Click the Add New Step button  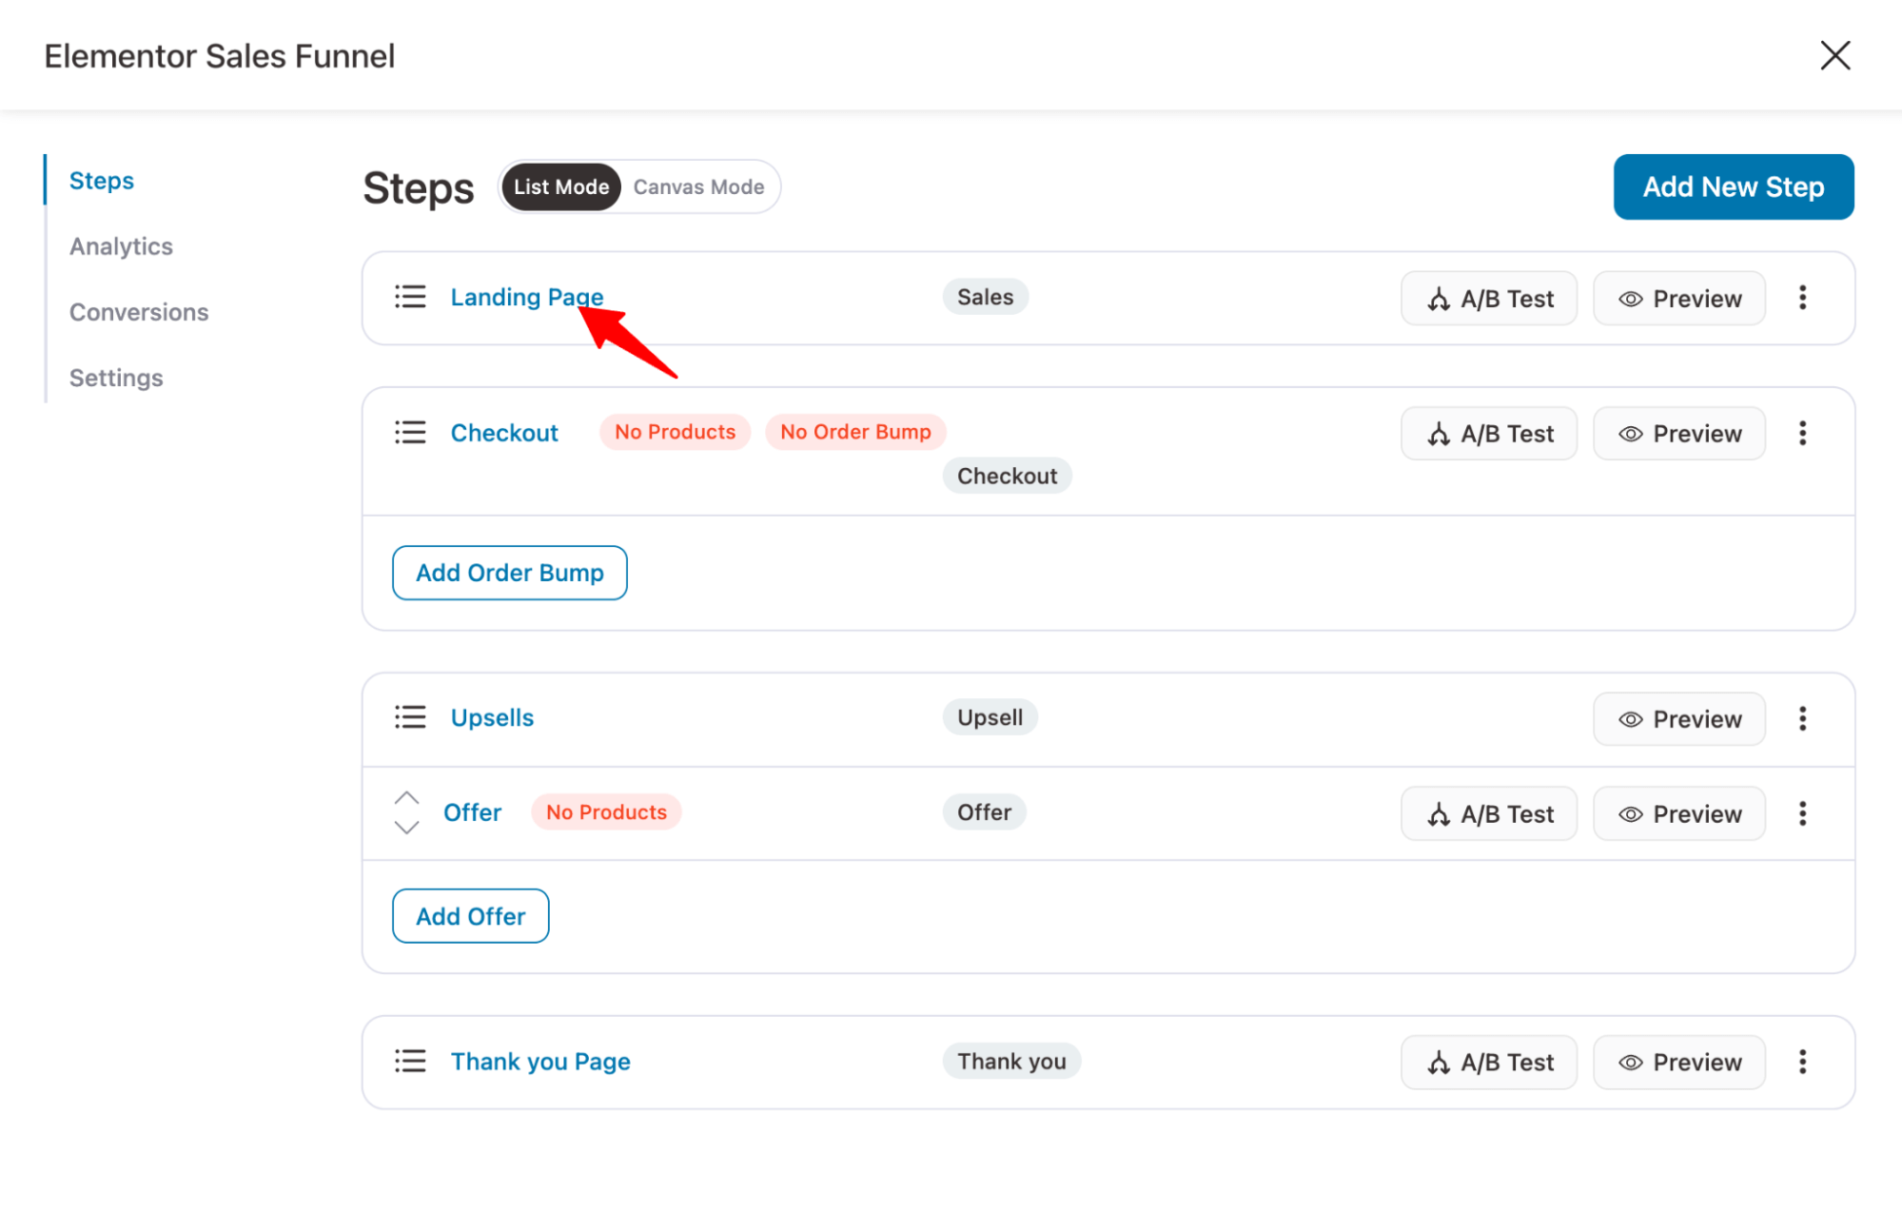1733,186
